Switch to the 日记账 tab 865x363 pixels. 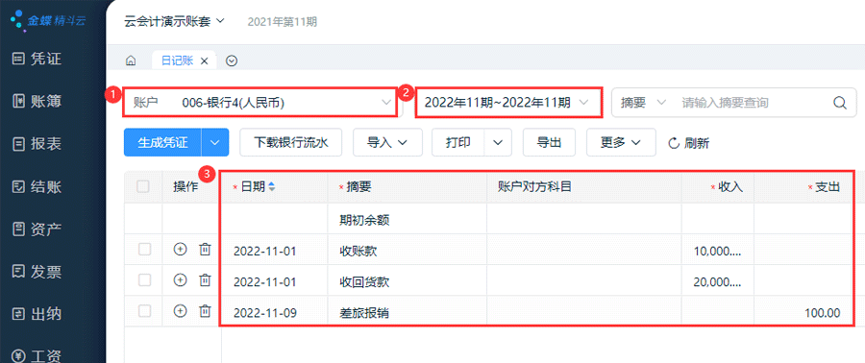point(177,60)
